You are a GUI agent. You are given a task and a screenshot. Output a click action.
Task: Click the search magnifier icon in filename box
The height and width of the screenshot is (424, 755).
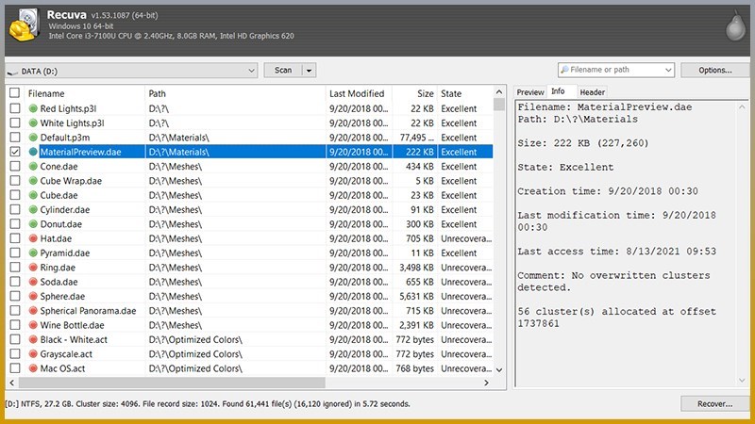pos(564,70)
